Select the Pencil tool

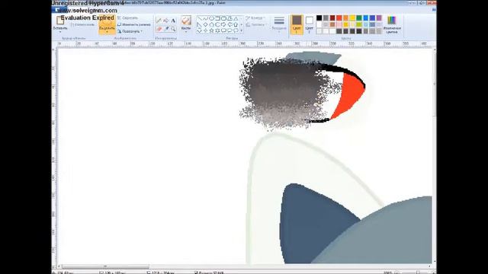[159, 21]
